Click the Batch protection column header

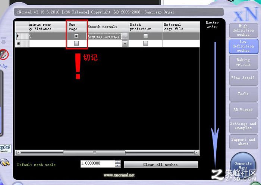[x=146, y=27]
